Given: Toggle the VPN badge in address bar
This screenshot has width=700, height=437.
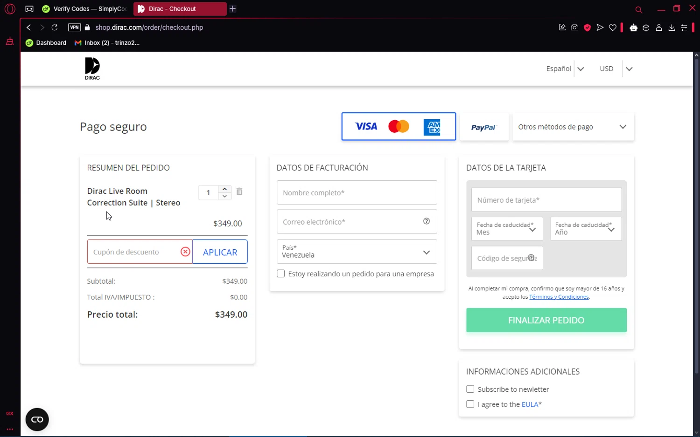Looking at the screenshot, I should 74,27.
